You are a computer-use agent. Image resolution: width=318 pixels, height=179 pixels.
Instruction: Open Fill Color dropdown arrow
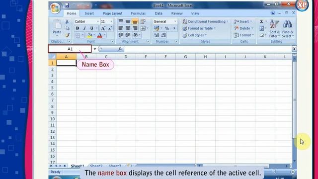point(94,35)
